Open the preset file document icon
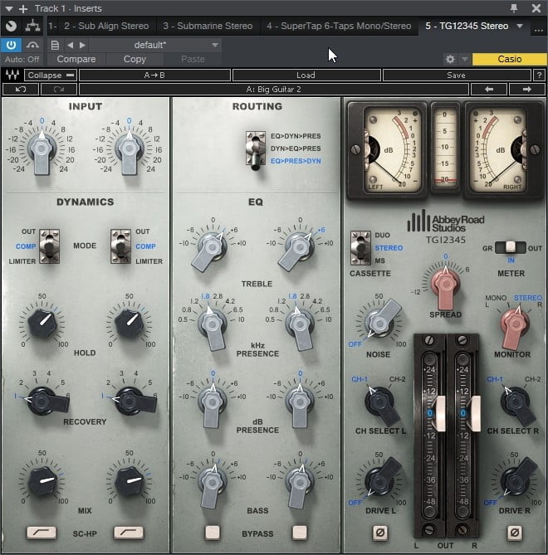 [55, 45]
